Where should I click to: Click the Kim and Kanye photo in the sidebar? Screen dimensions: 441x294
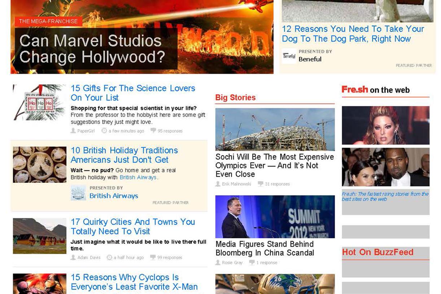point(385,166)
